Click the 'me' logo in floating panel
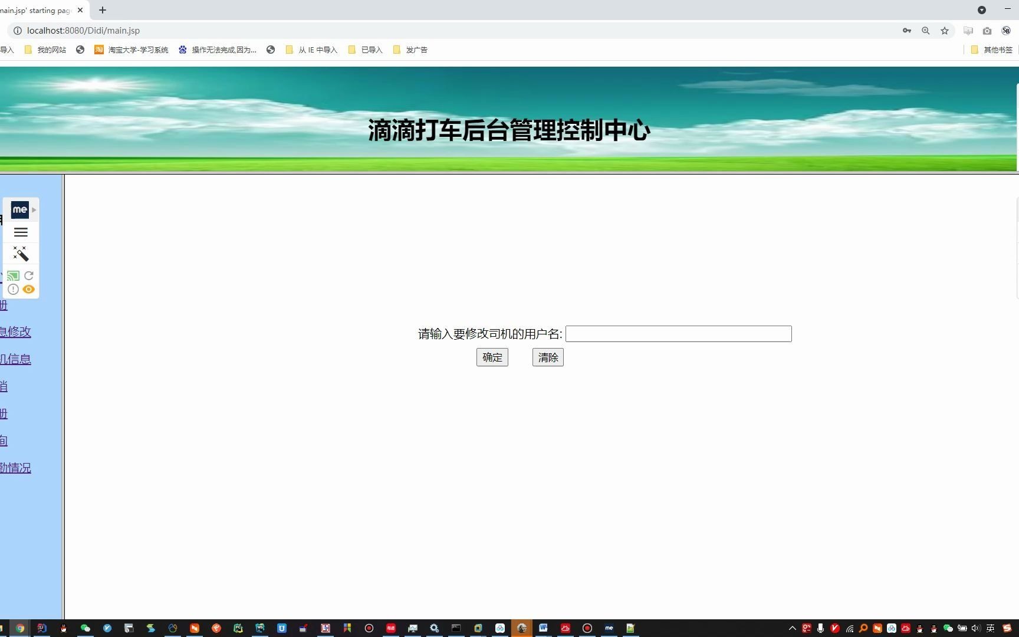The height and width of the screenshot is (637, 1019). click(x=19, y=209)
